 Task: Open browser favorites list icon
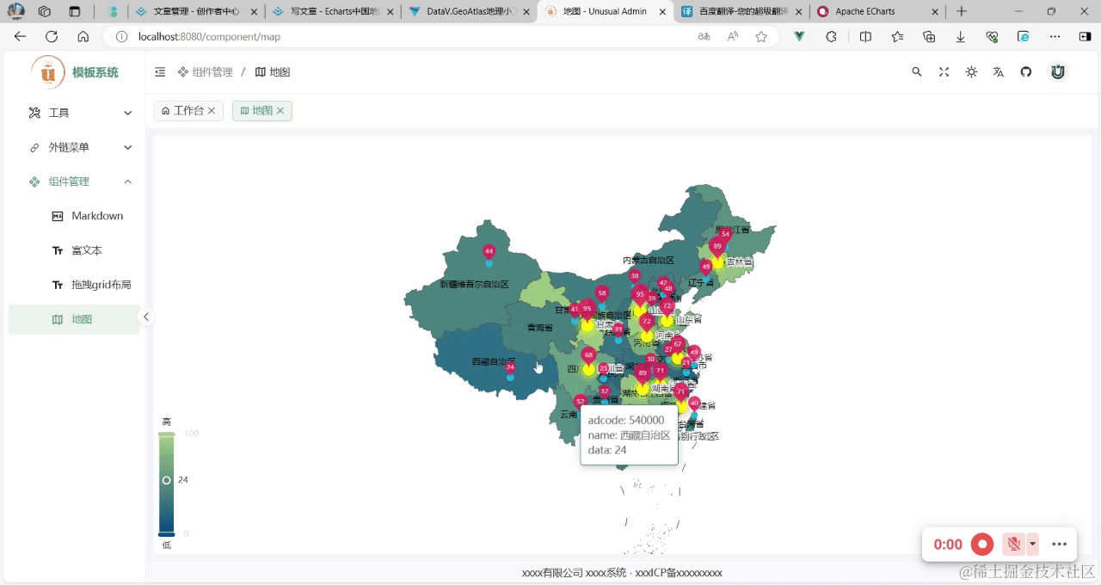(897, 37)
